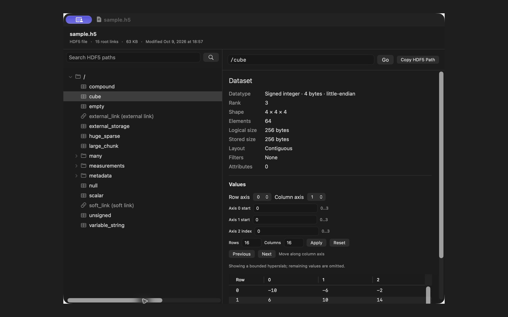Click the Rows count field

point(251,243)
